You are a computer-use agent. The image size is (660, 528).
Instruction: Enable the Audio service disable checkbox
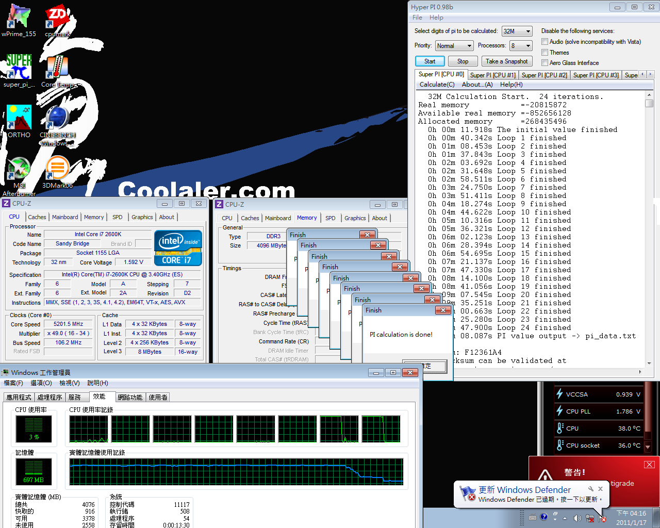coord(544,42)
